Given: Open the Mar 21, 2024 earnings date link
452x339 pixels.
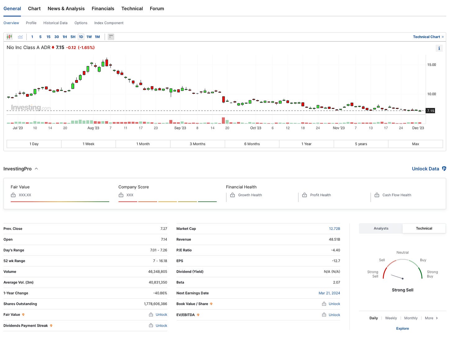Looking at the screenshot, I should [x=329, y=293].
